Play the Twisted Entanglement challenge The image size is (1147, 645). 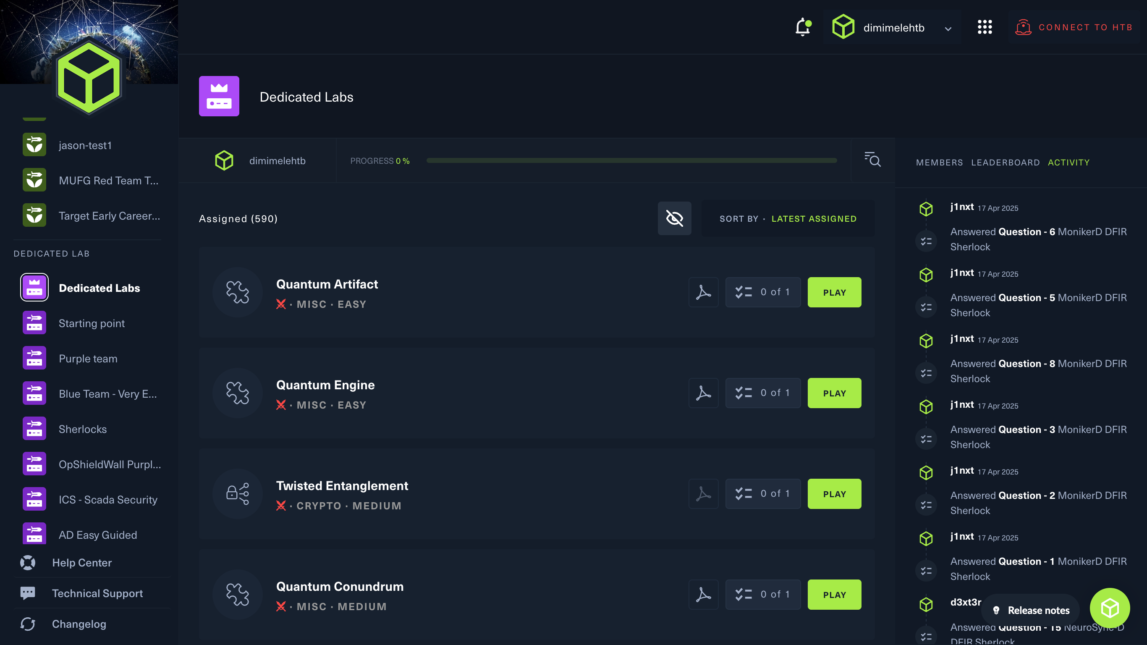[834, 493]
